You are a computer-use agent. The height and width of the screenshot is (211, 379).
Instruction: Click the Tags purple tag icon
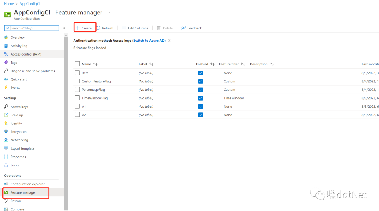coord(6,63)
